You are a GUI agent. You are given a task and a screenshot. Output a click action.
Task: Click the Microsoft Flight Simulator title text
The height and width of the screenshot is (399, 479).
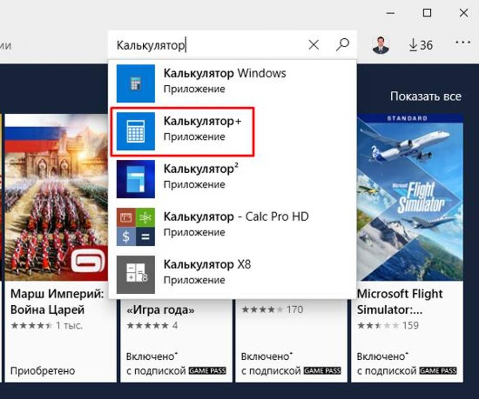click(x=400, y=302)
